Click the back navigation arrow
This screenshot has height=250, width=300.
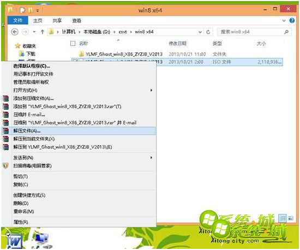(15, 32)
